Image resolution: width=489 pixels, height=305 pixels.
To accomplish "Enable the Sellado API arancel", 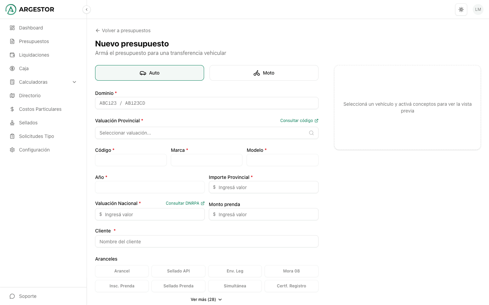I will pos(178,271).
